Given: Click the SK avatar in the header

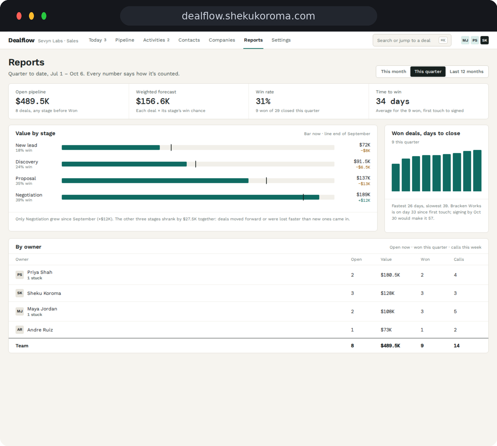Looking at the screenshot, I should [x=484, y=40].
